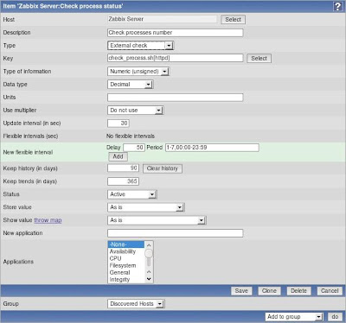The width and height of the screenshot is (346, 323).
Task: Open Status dropdown showing Active
Action: pos(132,194)
